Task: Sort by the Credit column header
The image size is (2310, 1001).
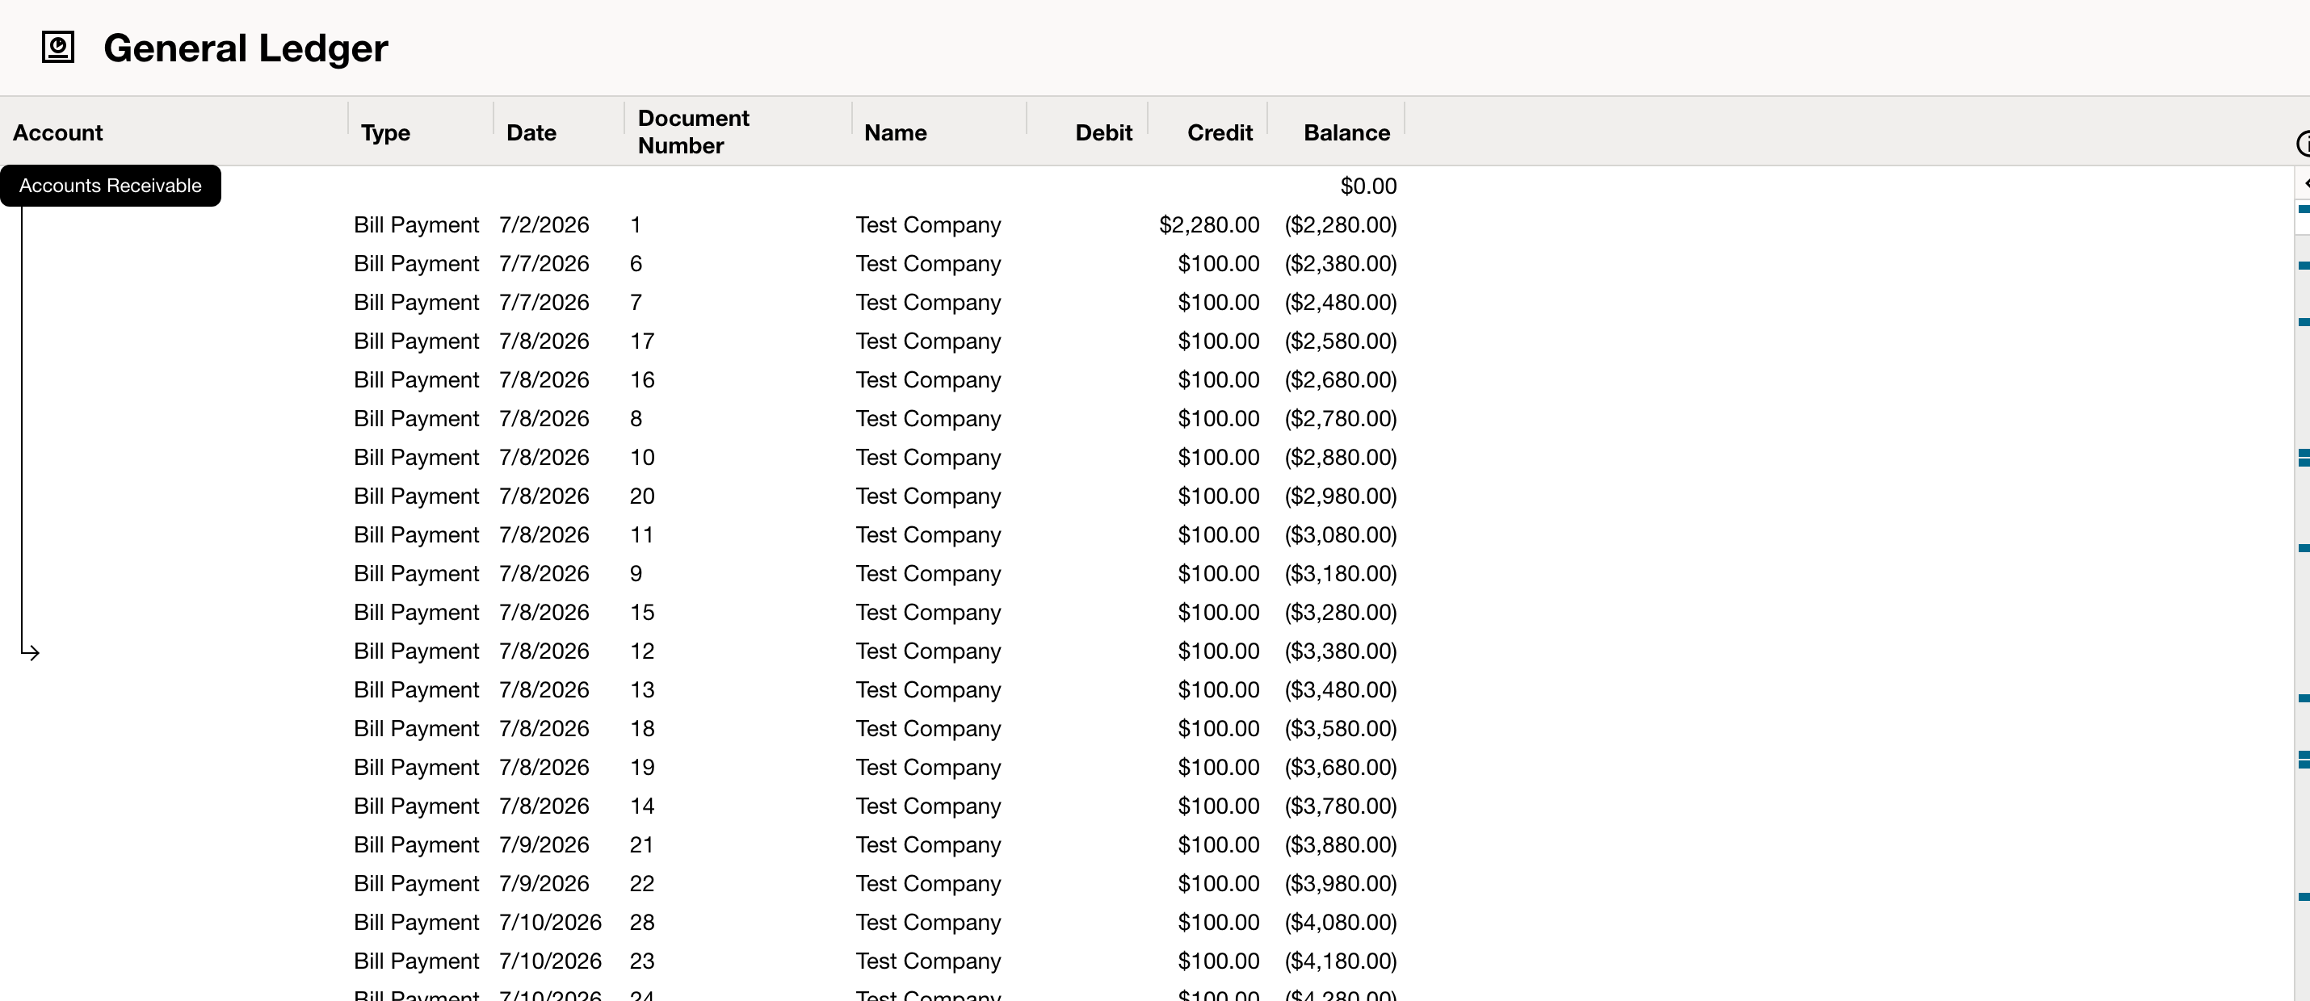Action: point(1220,132)
